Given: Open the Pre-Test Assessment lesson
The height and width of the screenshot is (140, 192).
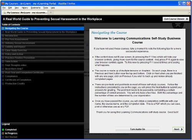Looking at the screenshot, I should 43,40.
